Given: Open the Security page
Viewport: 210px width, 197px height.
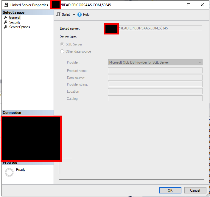Looking at the screenshot, I should (x=15, y=22).
